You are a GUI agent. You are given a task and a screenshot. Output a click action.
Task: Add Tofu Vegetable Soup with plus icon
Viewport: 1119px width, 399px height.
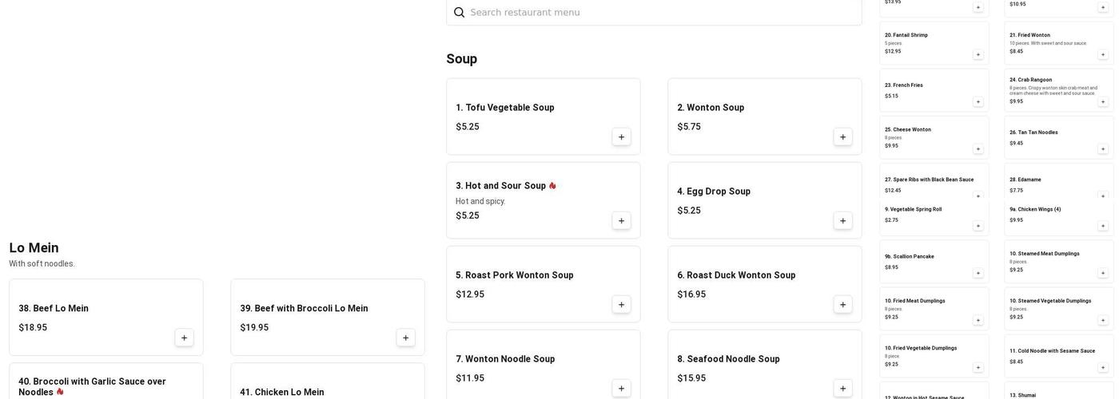621,137
